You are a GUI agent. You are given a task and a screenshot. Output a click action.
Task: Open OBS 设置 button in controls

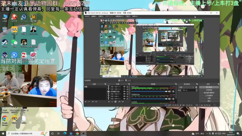[209, 98]
